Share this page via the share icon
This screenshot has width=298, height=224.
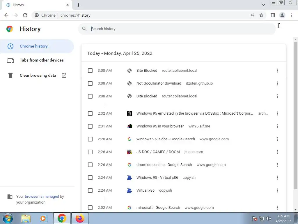pyautogui.click(x=252, y=15)
